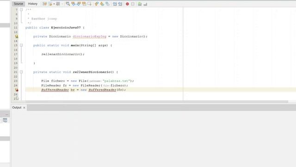The image size is (296, 167).
Task: Click the Find Selection magnifier icon
Action: point(68,4)
